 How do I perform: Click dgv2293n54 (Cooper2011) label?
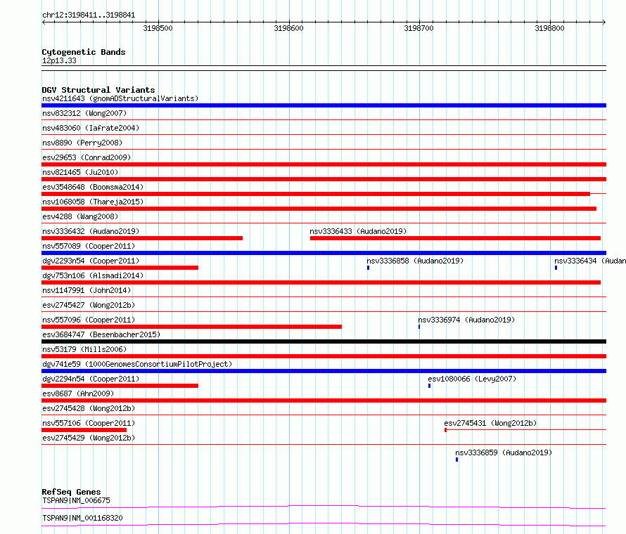pyautogui.click(x=91, y=261)
